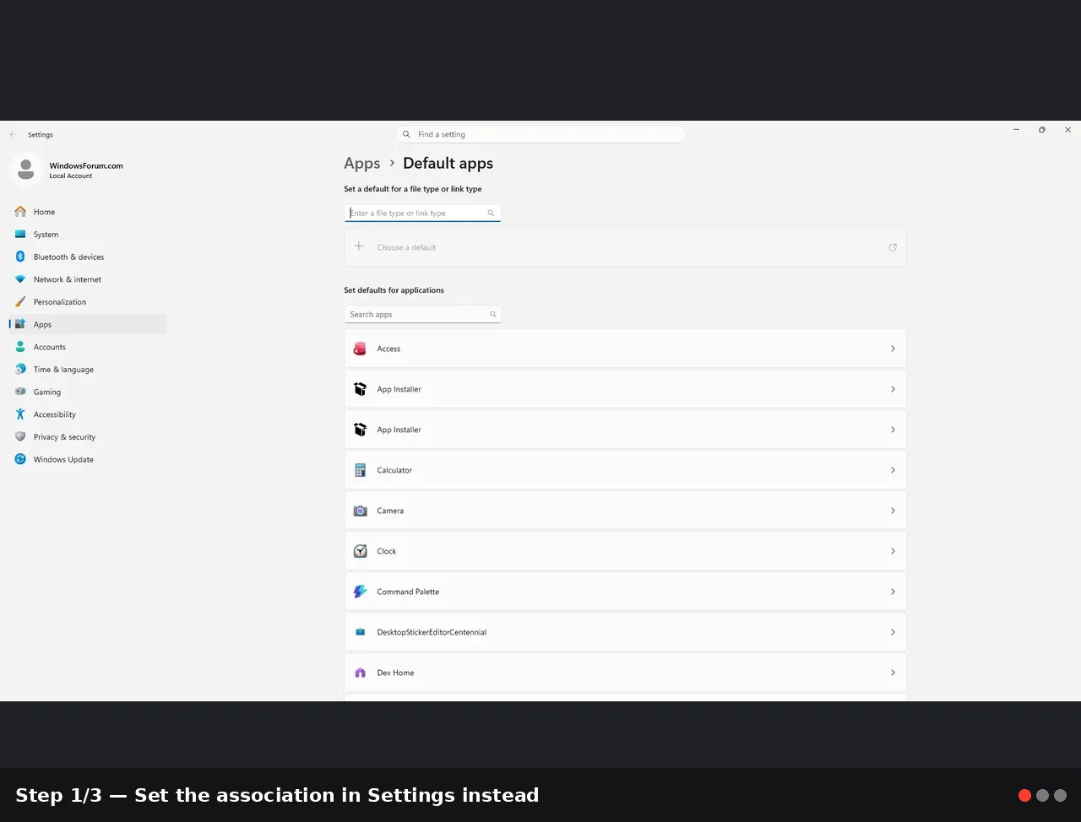
Task: Click the Personalization paintbrush icon
Action: coord(20,302)
